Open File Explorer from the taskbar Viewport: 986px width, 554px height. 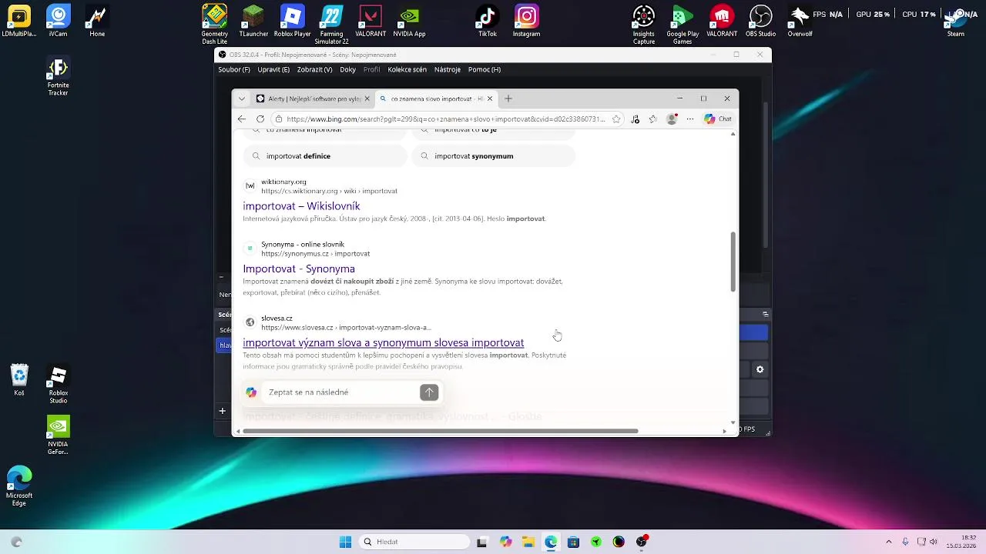(528, 542)
